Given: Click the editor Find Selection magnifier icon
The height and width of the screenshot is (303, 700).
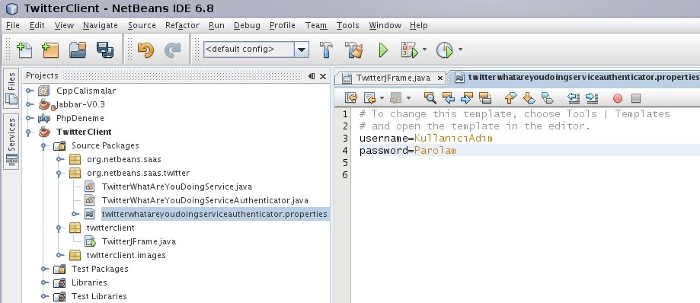Looking at the screenshot, I should click(430, 97).
